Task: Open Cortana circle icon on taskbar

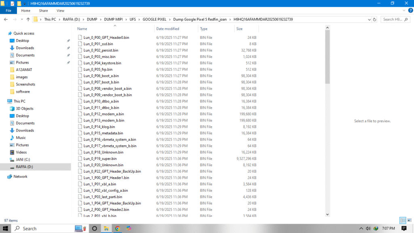Action: [95, 229]
